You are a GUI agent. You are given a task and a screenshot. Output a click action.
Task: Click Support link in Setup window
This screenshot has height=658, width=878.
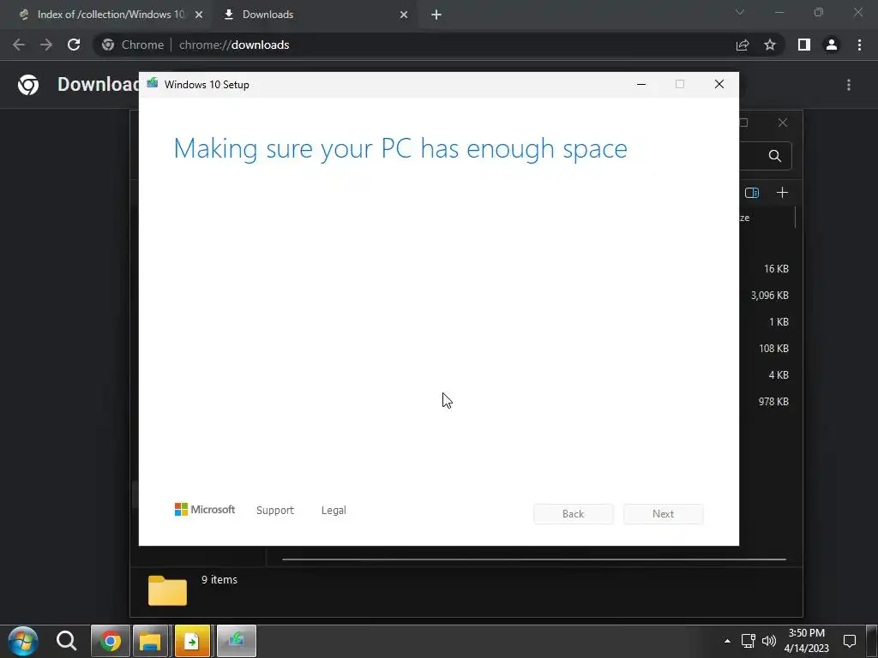coord(275,511)
